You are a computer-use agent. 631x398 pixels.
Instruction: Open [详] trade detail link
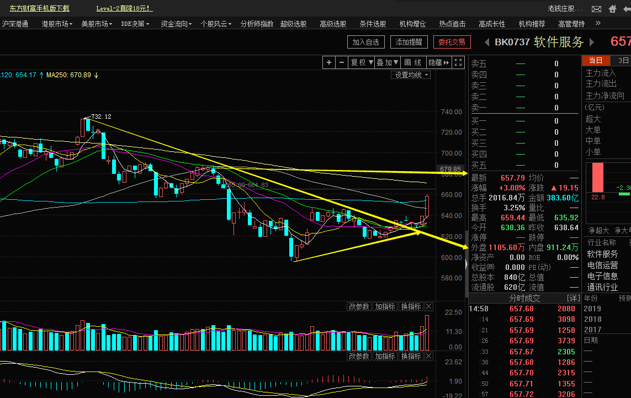(x=573, y=298)
